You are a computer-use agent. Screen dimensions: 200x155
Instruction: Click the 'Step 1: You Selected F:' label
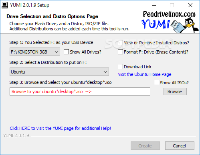pyautogui.click(x=51, y=42)
